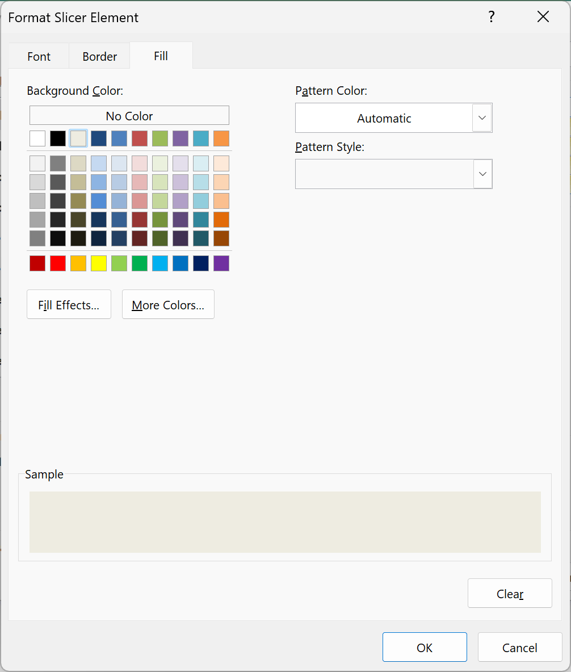Image resolution: width=571 pixels, height=672 pixels.
Task: Pick the aqua swatch in the top theme row
Action: tap(201, 138)
